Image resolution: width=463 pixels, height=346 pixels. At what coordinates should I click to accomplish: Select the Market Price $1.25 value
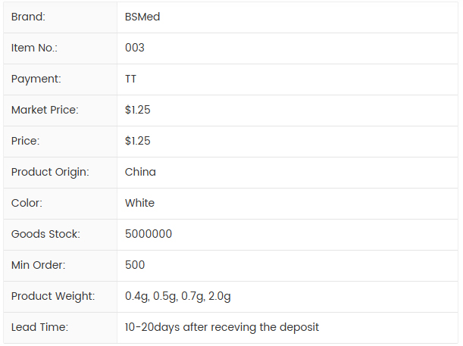click(x=138, y=110)
